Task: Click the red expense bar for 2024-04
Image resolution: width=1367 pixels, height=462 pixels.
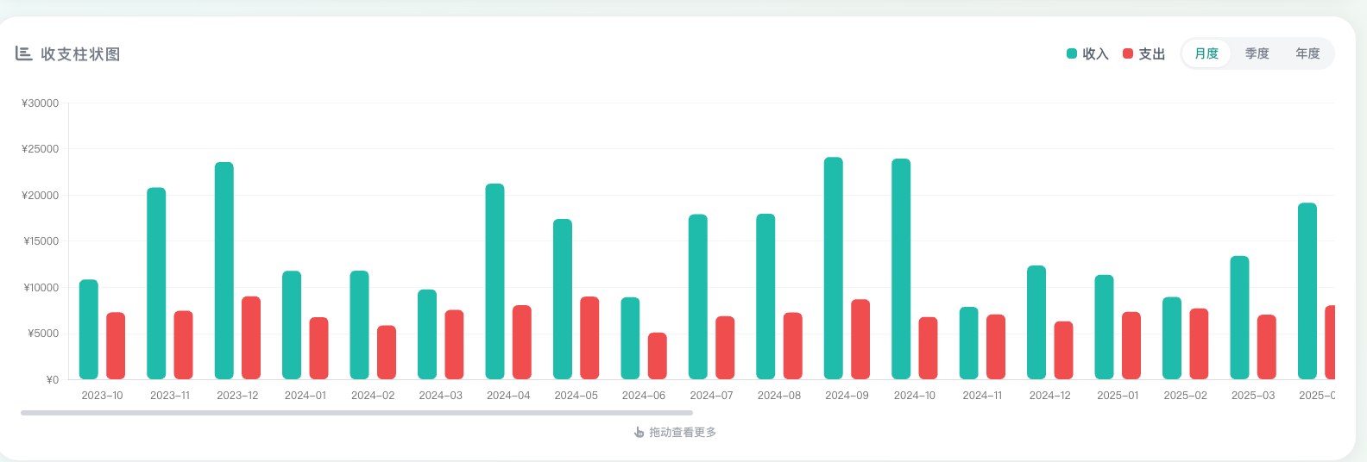Action: (x=522, y=342)
